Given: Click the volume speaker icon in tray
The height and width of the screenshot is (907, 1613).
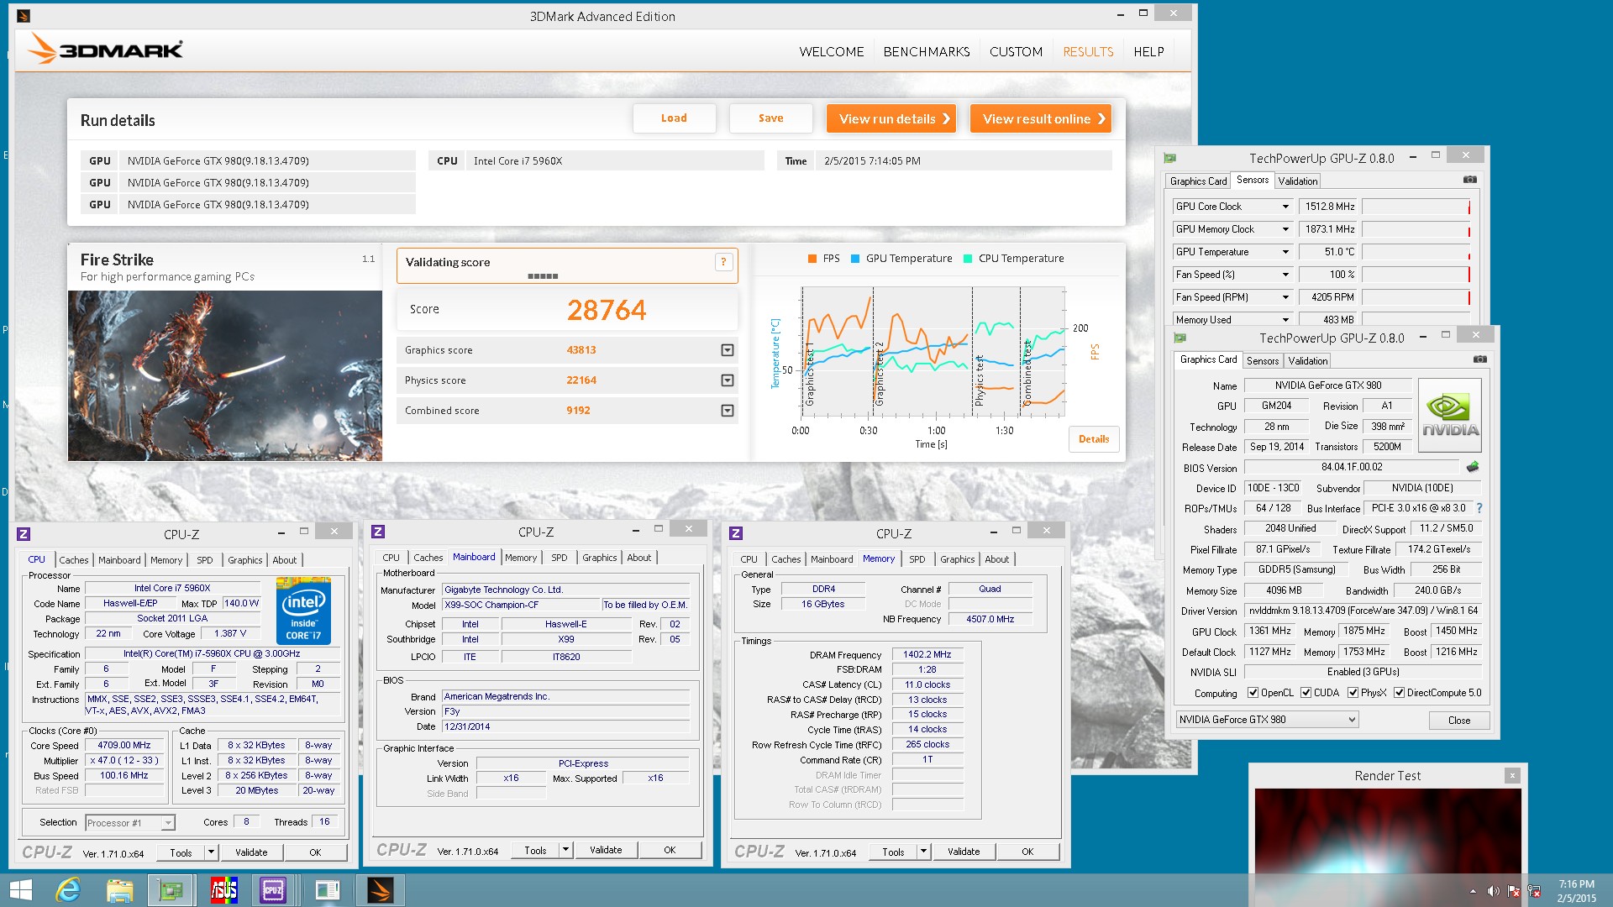Looking at the screenshot, I should click(x=1493, y=891).
